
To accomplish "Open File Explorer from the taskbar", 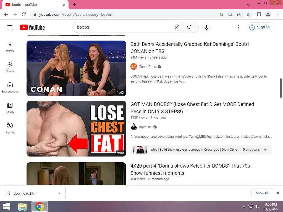I will (x=22, y=206).
